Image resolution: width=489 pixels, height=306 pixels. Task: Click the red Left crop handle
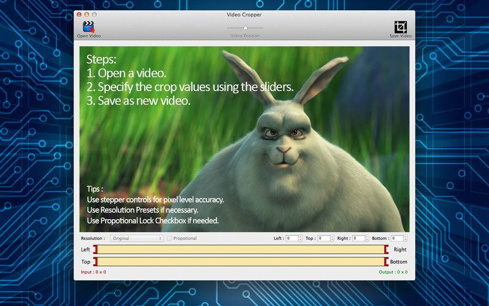tap(95, 250)
